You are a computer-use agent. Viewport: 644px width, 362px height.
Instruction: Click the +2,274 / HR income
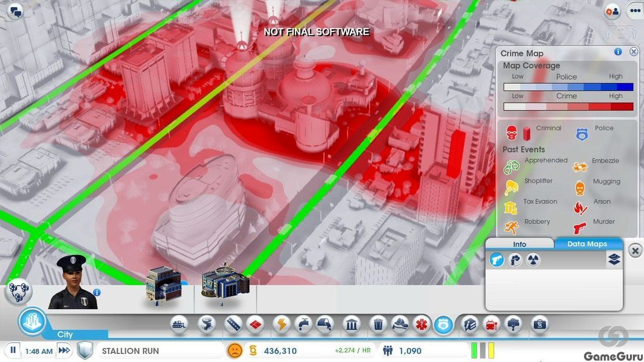click(x=353, y=350)
